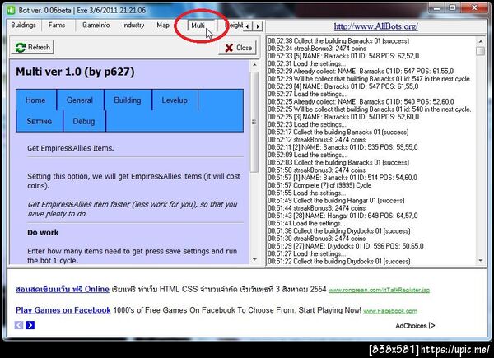
Task: Click log entry 00:51:57 Barracks ID: 514
Action: pyautogui.click(x=343, y=178)
